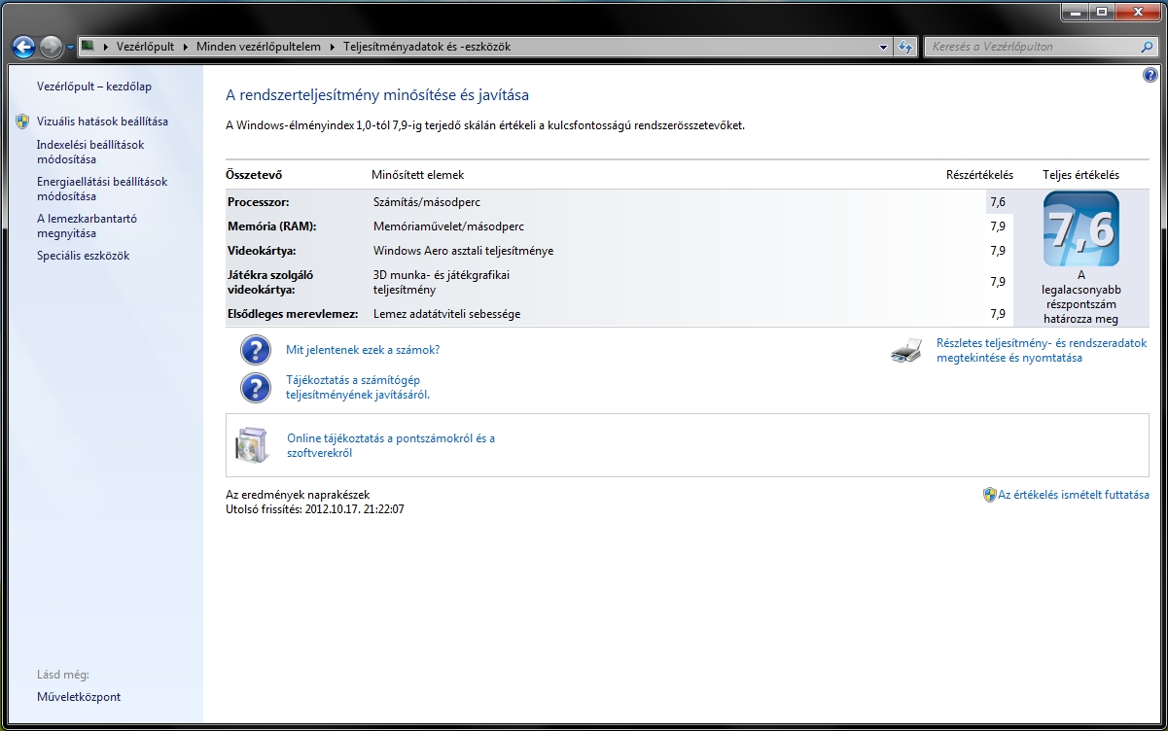Click Elsődleges merevlemez row label
1168x731 pixels.
[x=293, y=314]
